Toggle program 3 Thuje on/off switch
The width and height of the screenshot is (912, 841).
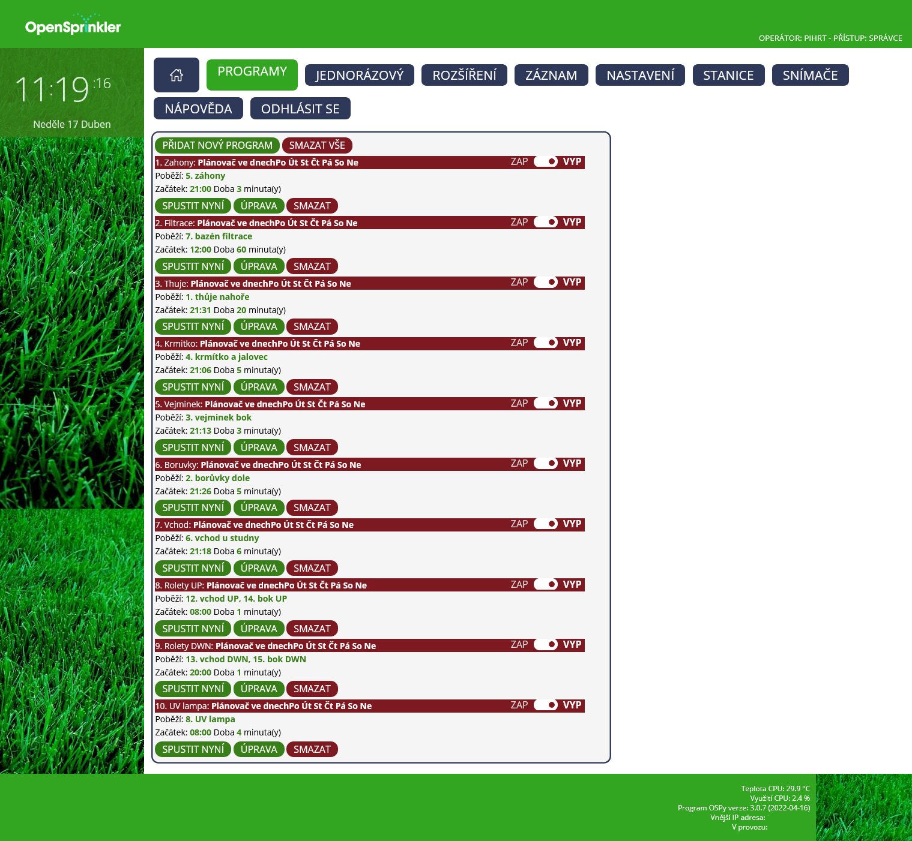tap(546, 282)
